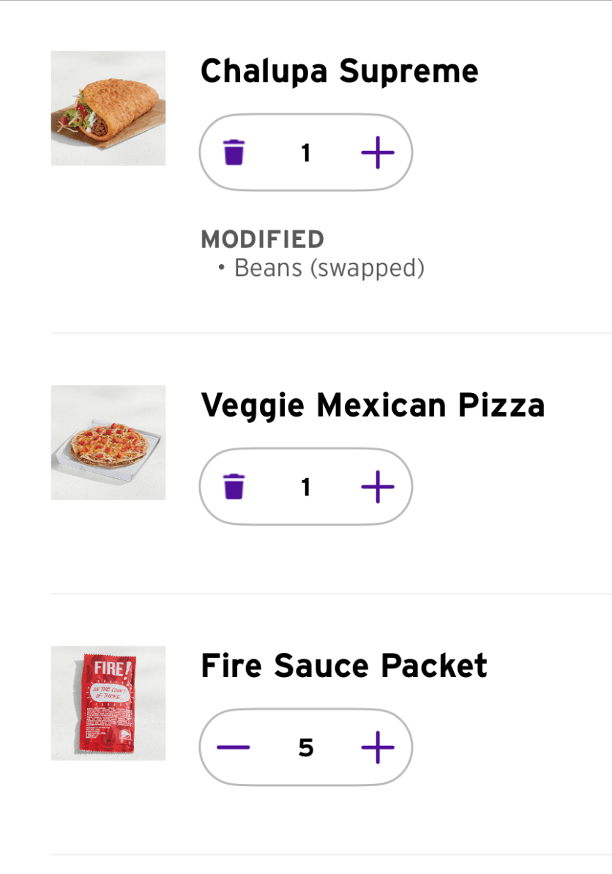Increase Veggie Mexican Pizza quantity
This screenshot has height=874, width=612.
click(x=378, y=487)
